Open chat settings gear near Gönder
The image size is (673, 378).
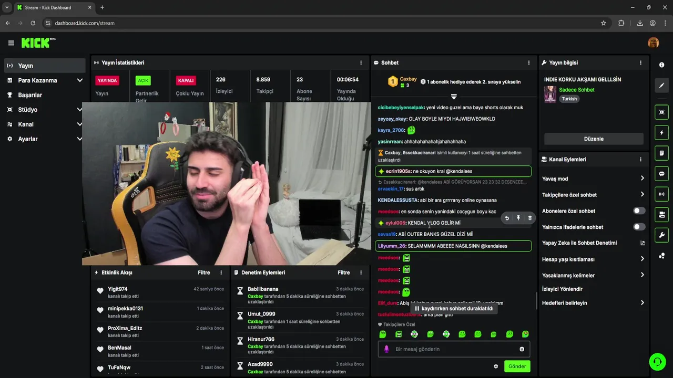496,366
